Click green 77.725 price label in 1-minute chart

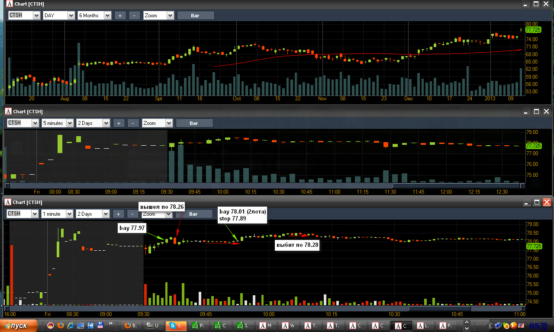(533, 246)
